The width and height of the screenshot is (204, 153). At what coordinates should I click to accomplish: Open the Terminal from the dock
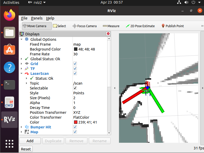(9, 85)
